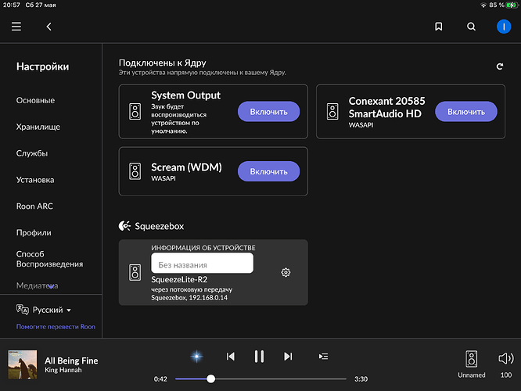This screenshot has height=391, width=521.
Task: Click the volume value 100
Action: [506, 375]
